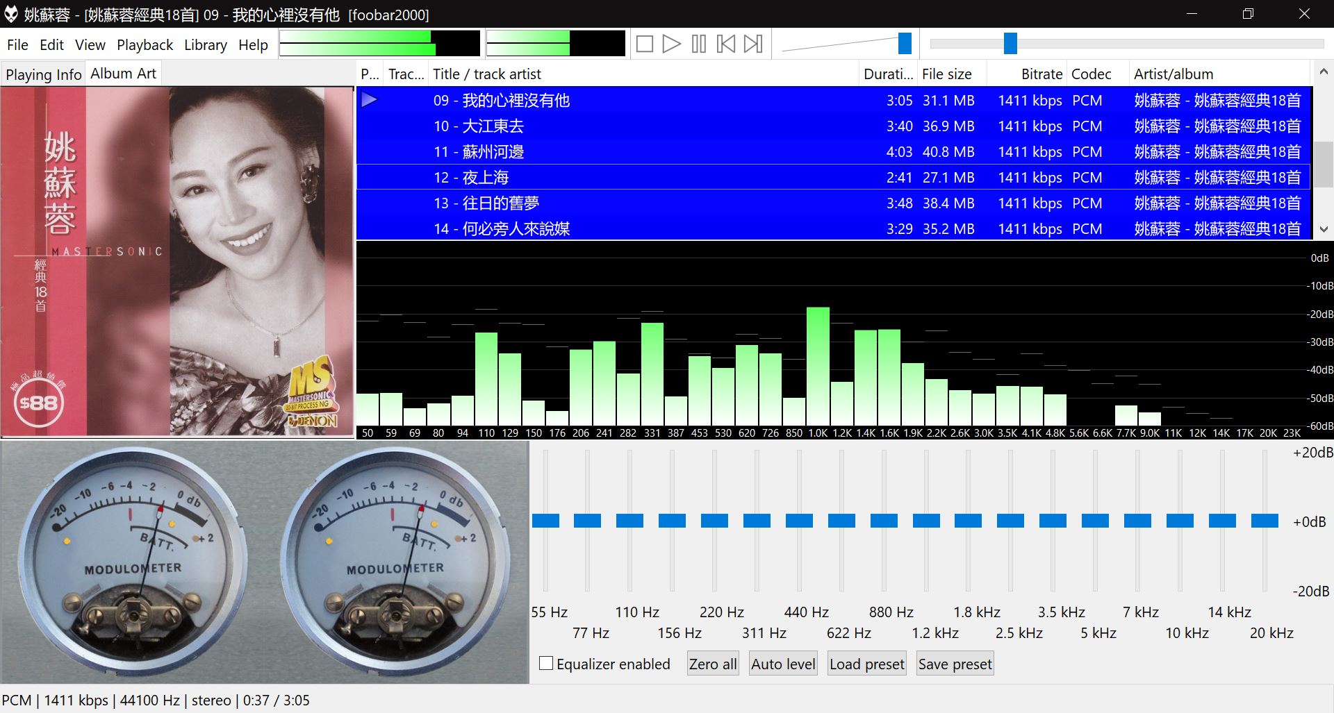1334x713 pixels.
Task: Click the Zero all button
Action: pos(712,664)
